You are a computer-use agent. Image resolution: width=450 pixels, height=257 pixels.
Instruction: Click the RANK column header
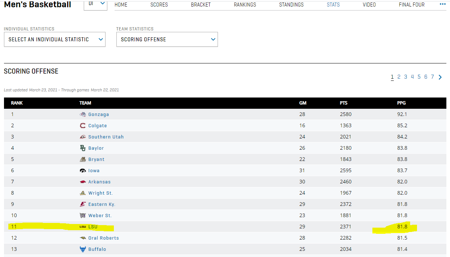pos(17,103)
